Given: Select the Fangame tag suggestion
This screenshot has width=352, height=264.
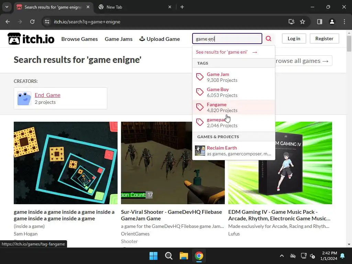Looking at the screenshot, I should [x=233, y=107].
